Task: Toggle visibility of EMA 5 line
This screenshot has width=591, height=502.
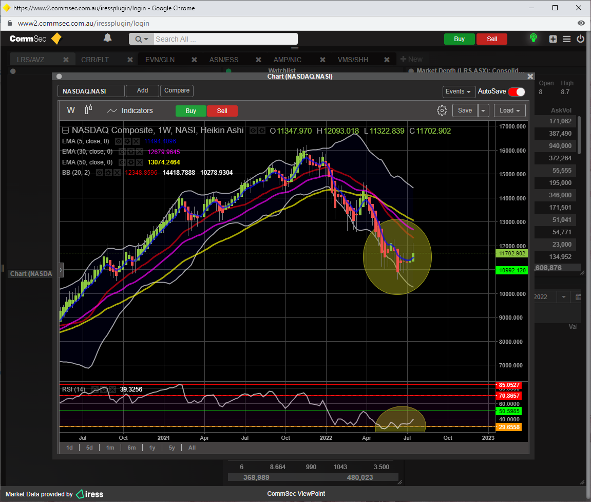Action: pyautogui.click(x=119, y=141)
